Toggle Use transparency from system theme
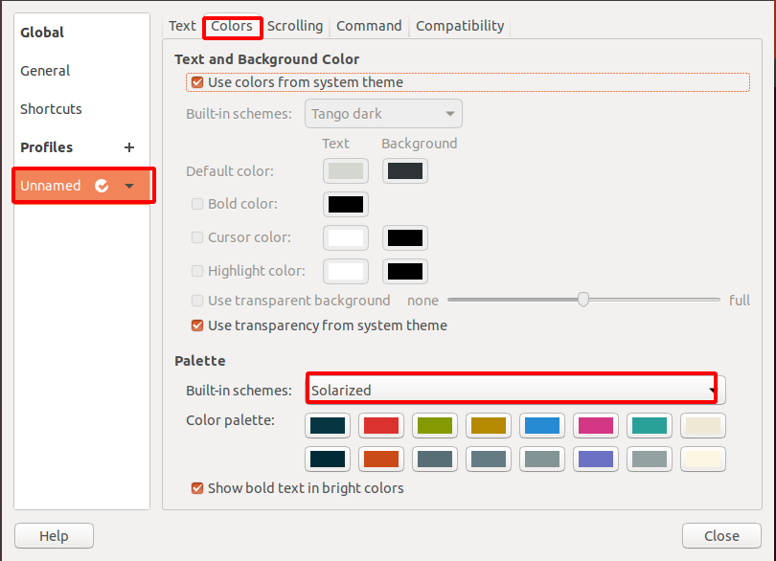 point(198,325)
